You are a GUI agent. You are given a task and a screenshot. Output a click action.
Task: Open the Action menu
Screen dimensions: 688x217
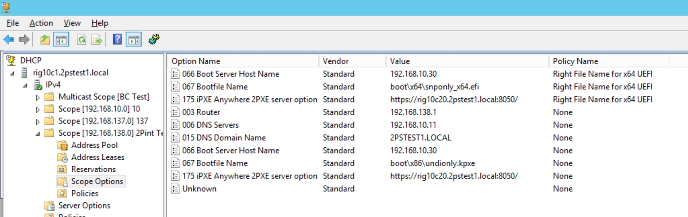click(41, 23)
